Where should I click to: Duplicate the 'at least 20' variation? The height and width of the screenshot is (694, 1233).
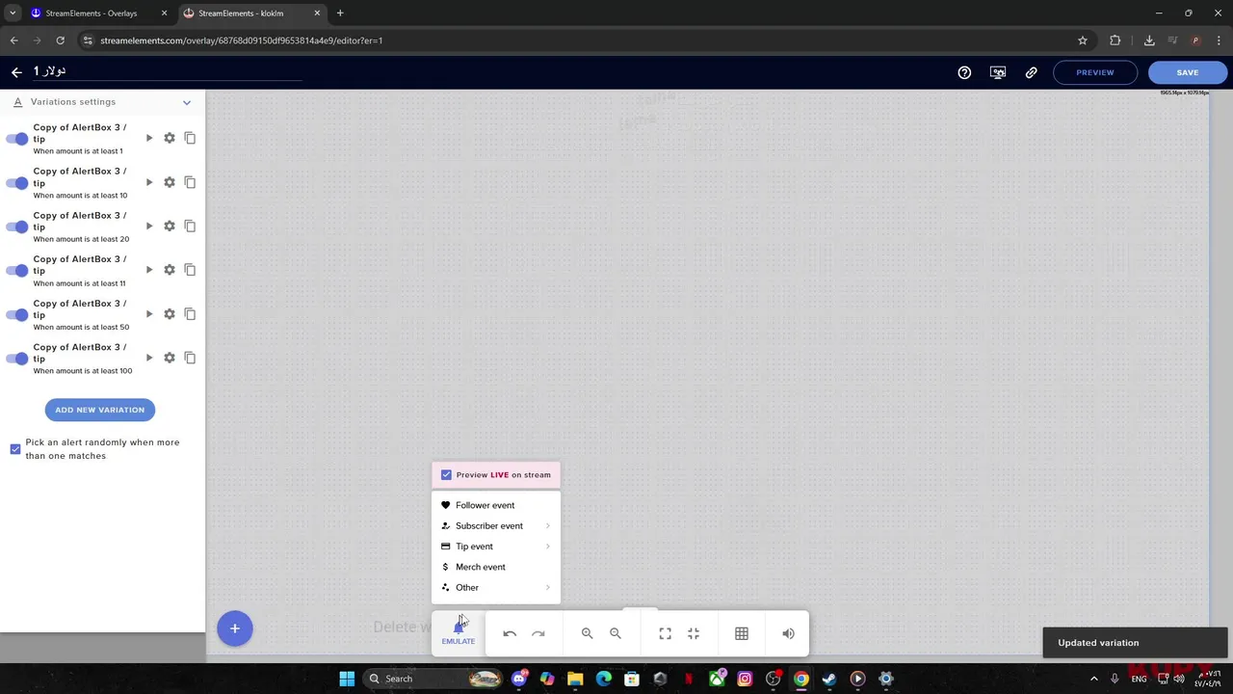190,226
